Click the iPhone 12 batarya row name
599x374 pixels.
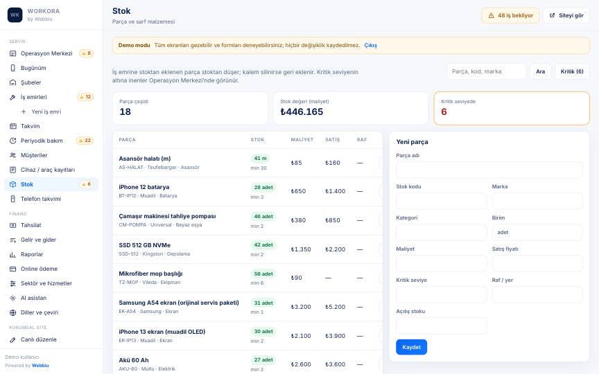coord(144,187)
